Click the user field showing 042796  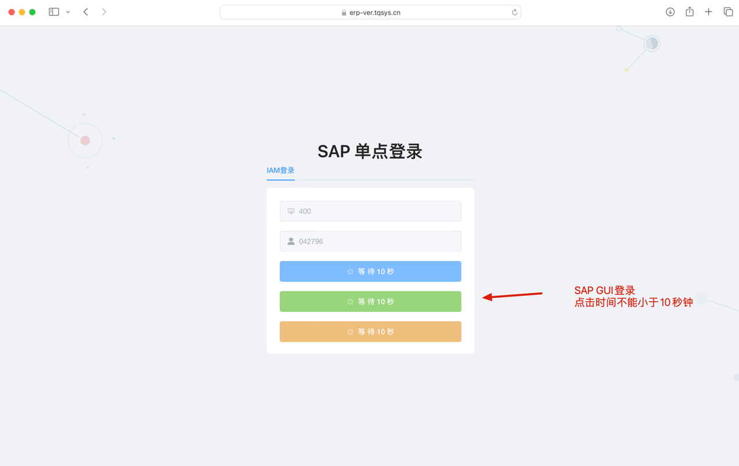click(x=370, y=241)
